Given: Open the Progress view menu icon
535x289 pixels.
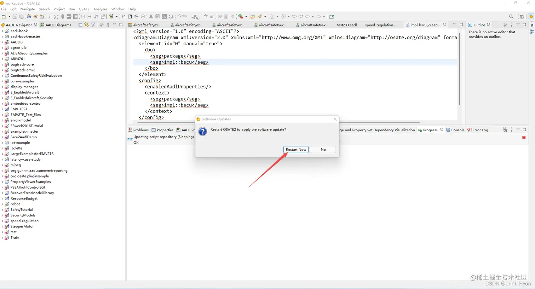Looking at the screenshot, I should (x=512, y=130).
